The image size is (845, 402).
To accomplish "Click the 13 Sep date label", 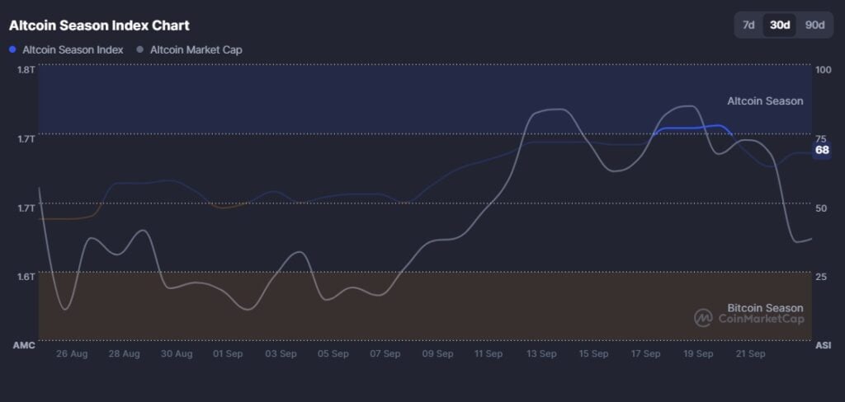I will [541, 354].
